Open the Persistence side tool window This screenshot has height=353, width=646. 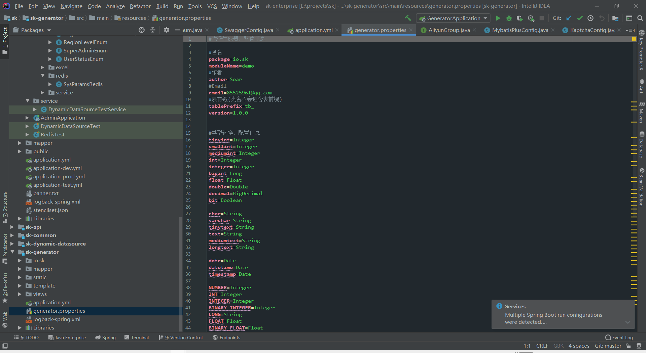click(5, 249)
